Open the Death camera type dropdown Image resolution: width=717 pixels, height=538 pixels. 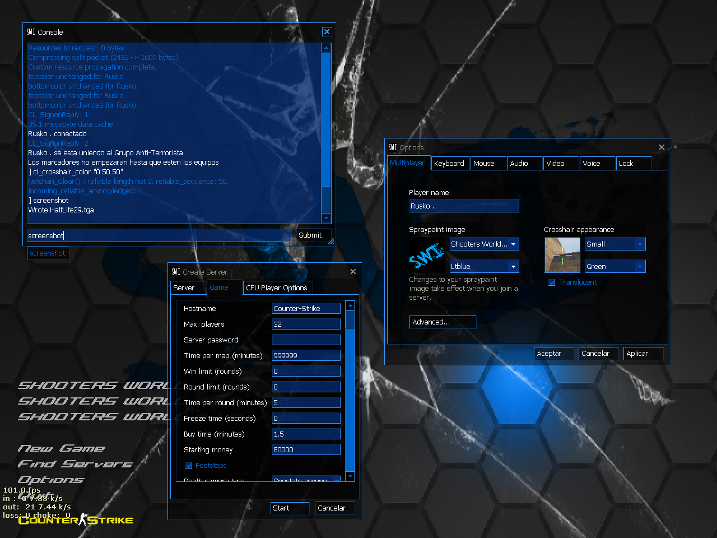pyautogui.click(x=306, y=479)
